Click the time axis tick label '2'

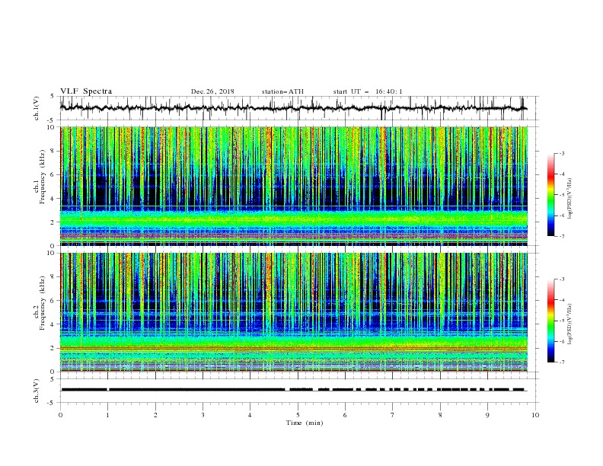(155, 415)
